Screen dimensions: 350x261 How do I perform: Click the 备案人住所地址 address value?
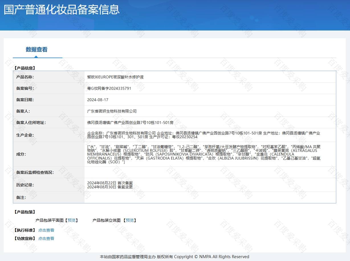click(x=130, y=123)
